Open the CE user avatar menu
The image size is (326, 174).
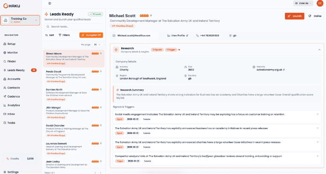click(x=320, y=3)
